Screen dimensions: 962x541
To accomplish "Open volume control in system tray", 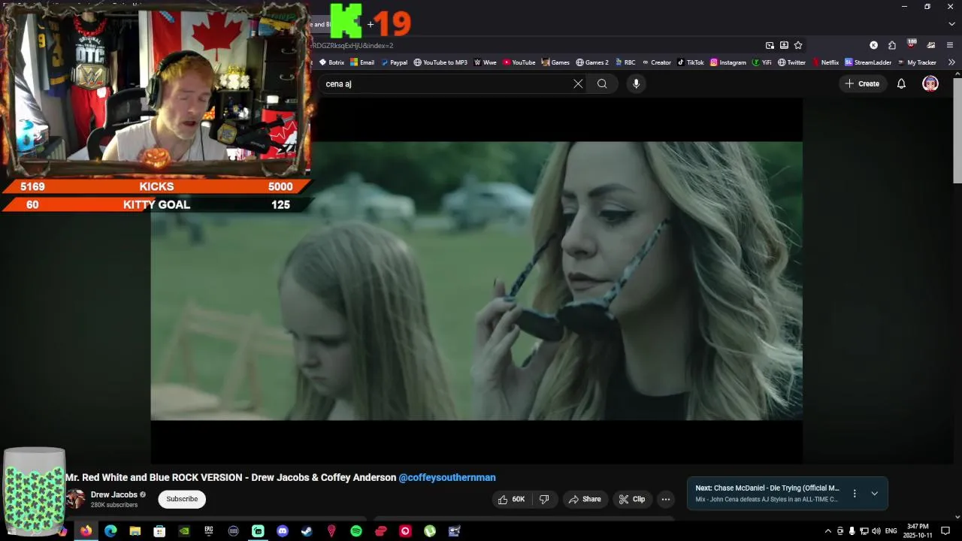I will pyautogui.click(x=876, y=531).
